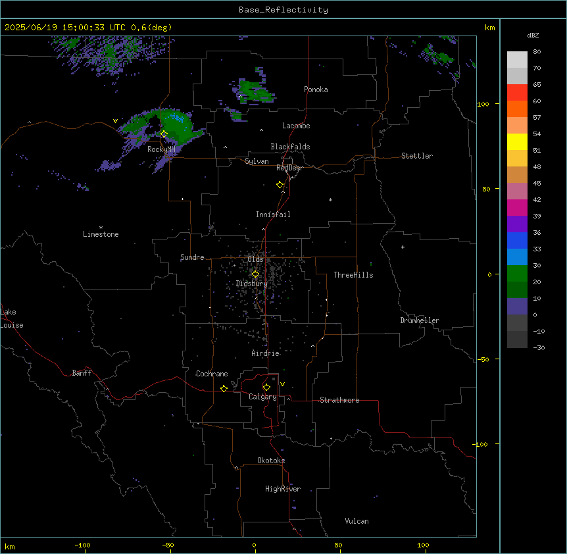The height and width of the screenshot is (554, 567).
Task: Select the yellow diamond marker below Cochrane
Action: coord(224,388)
